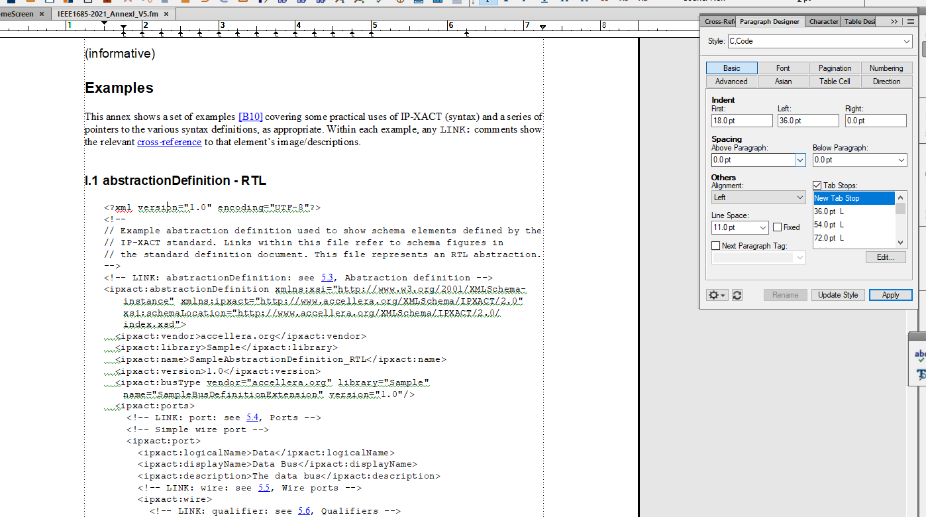Click the abc icon on the right-edge floating panel
Viewport: 926px width, 517px height.
click(x=919, y=356)
